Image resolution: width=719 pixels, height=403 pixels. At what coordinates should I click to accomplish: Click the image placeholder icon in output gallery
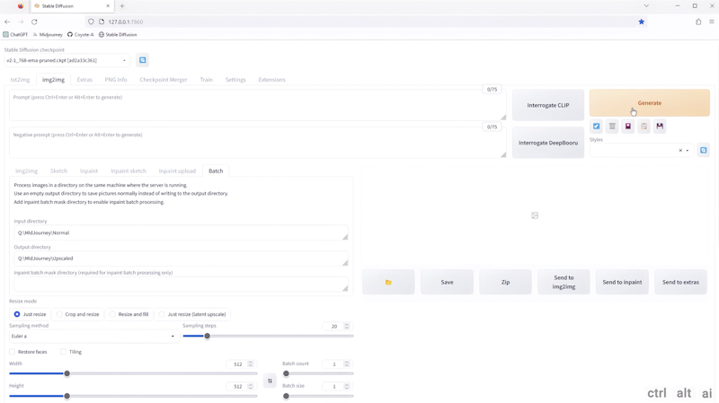[535, 215]
